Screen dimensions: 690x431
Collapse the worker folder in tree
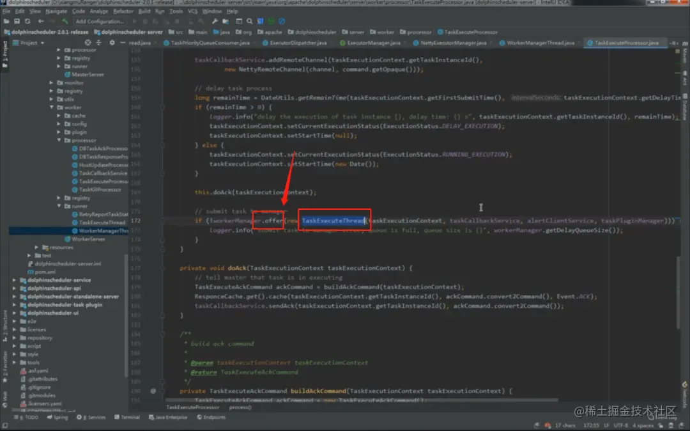(52, 107)
